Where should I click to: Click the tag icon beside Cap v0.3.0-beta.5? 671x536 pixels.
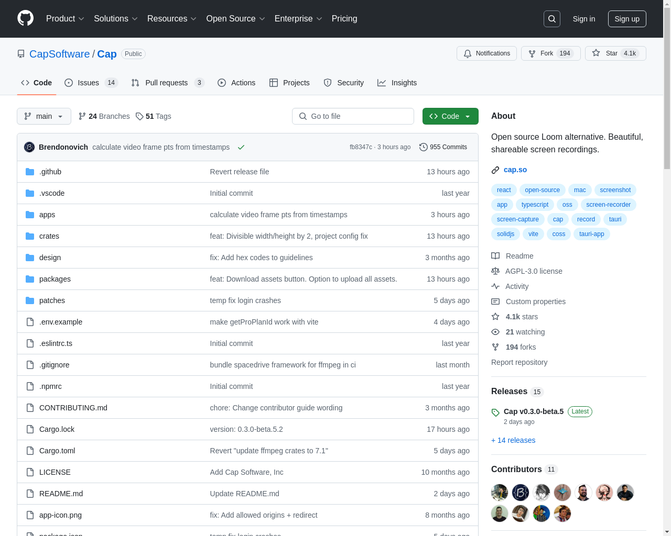point(495,412)
